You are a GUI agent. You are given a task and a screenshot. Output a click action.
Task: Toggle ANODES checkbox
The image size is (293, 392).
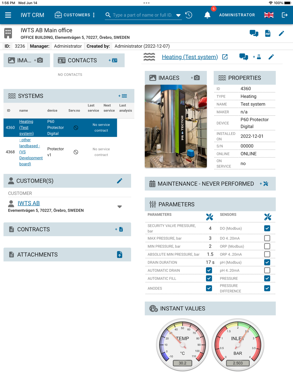tap(209, 288)
